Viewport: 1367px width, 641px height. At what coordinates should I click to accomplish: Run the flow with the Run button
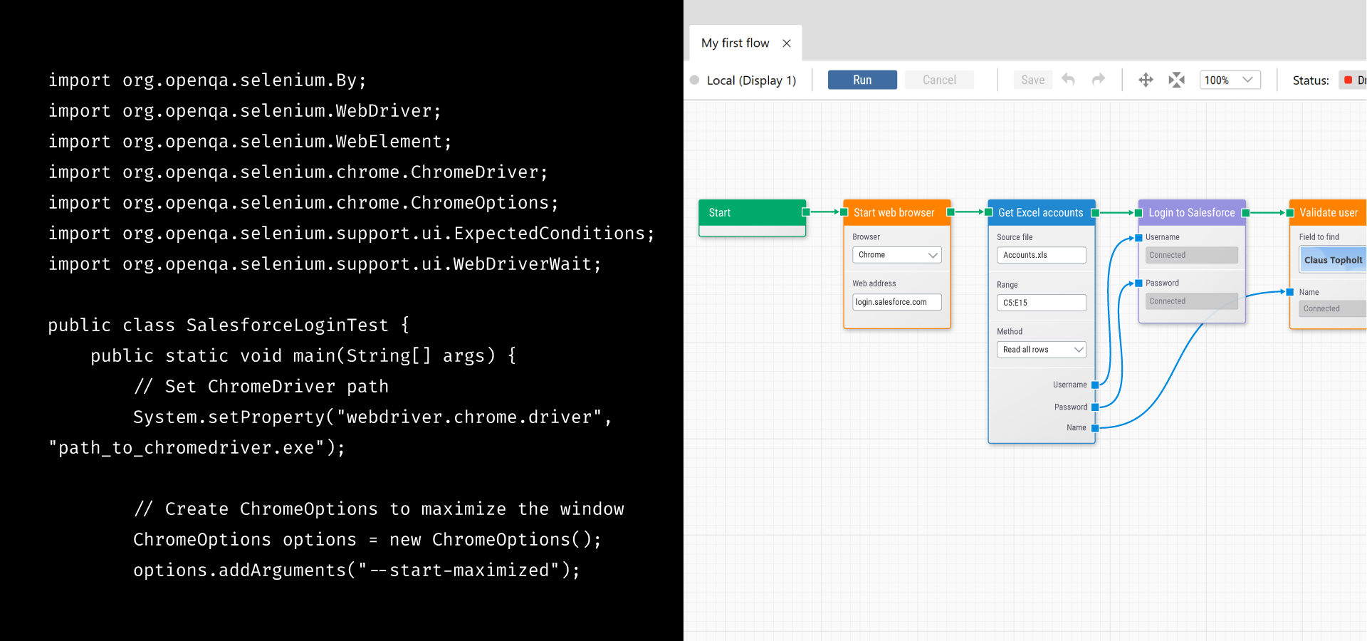(x=861, y=80)
